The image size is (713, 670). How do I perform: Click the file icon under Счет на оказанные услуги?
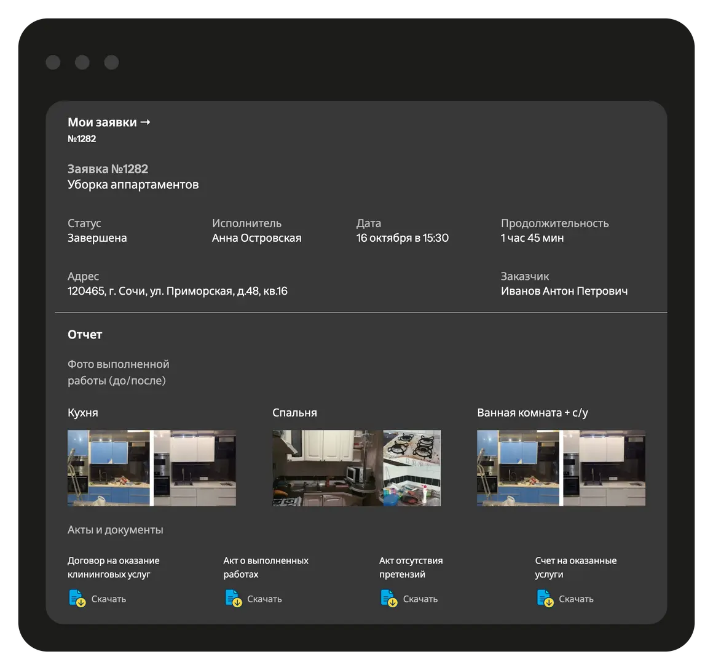(545, 598)
